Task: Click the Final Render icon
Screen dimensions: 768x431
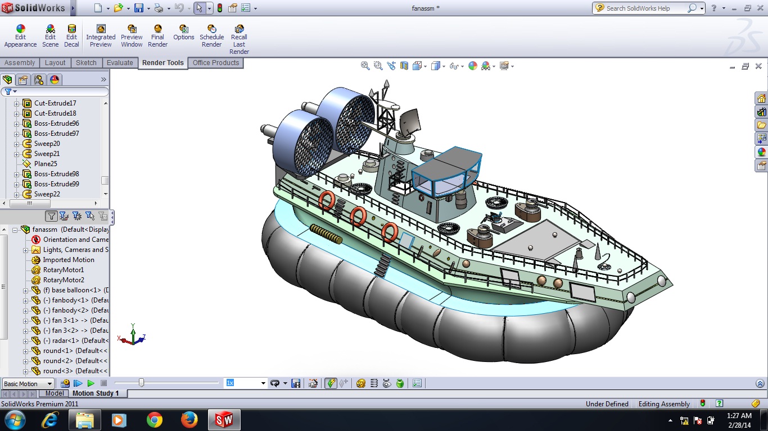Action: pyautogui.click(x=157, y=29)
